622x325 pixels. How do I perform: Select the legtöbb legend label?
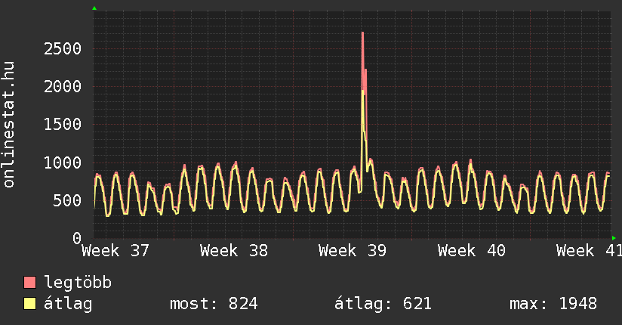pyautogui.click(x=78, y=283)
